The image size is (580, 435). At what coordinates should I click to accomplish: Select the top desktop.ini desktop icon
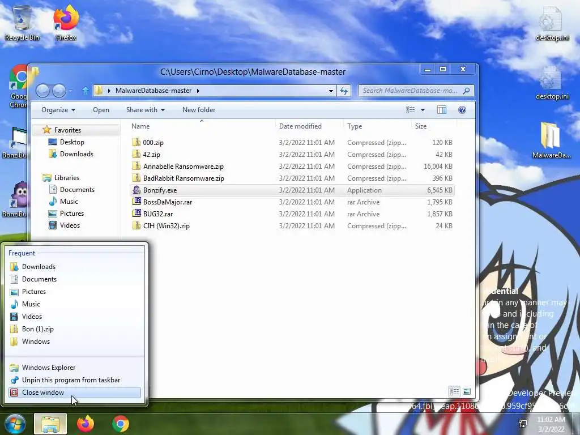coord(552,23)
